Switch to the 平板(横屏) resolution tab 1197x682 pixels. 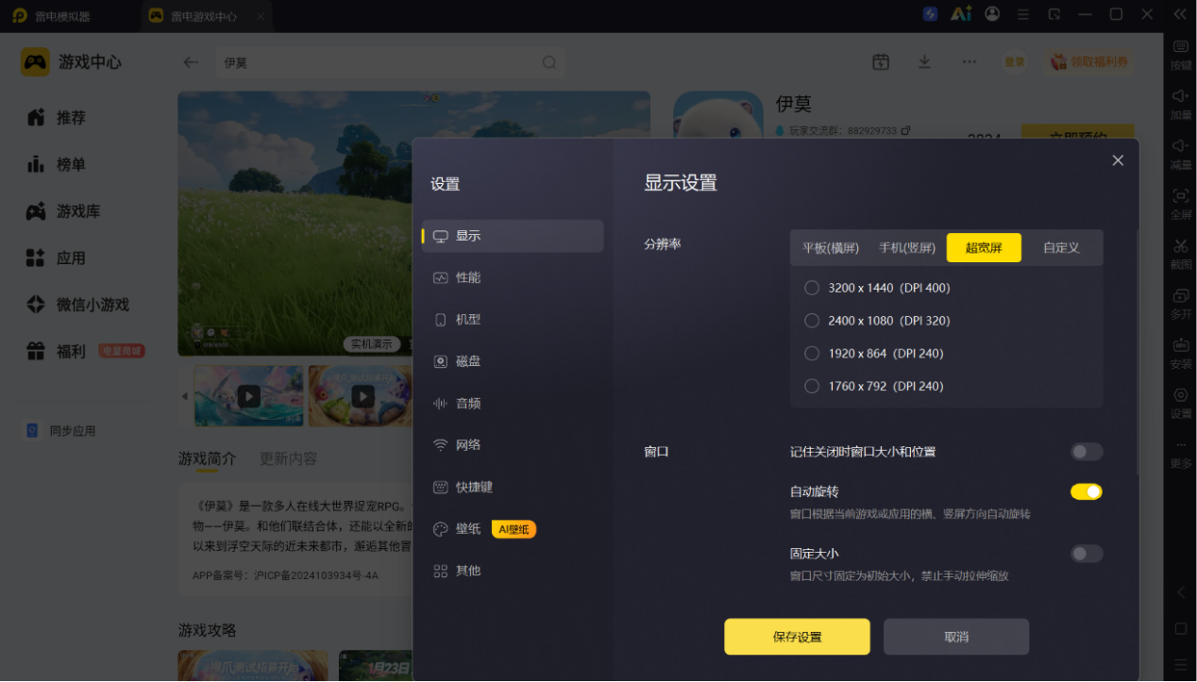click(x=831, y=248)
